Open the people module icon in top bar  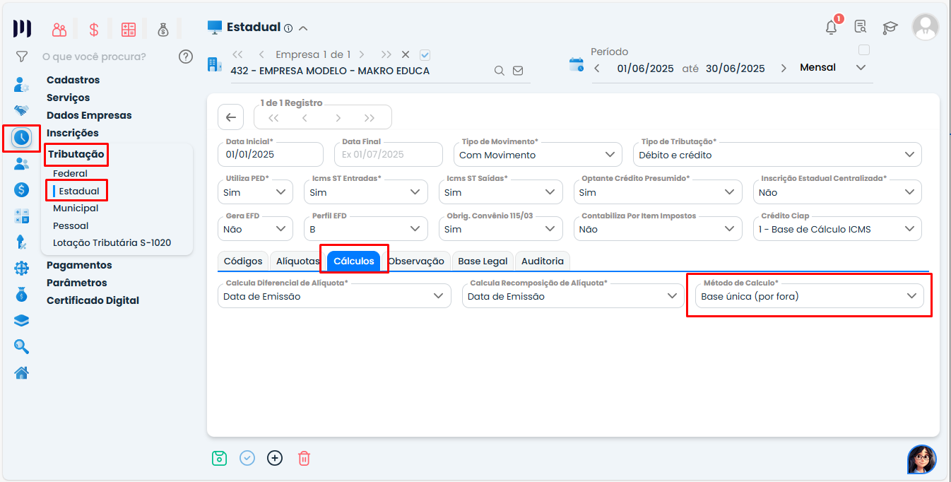pyautogui.click(x=59, y=30)
